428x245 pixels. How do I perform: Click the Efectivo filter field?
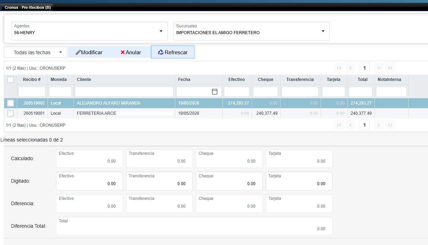237,92
